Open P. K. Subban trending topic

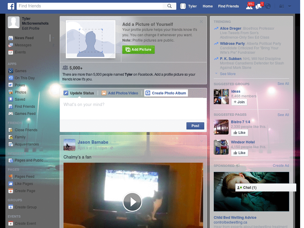pos(230,59)
